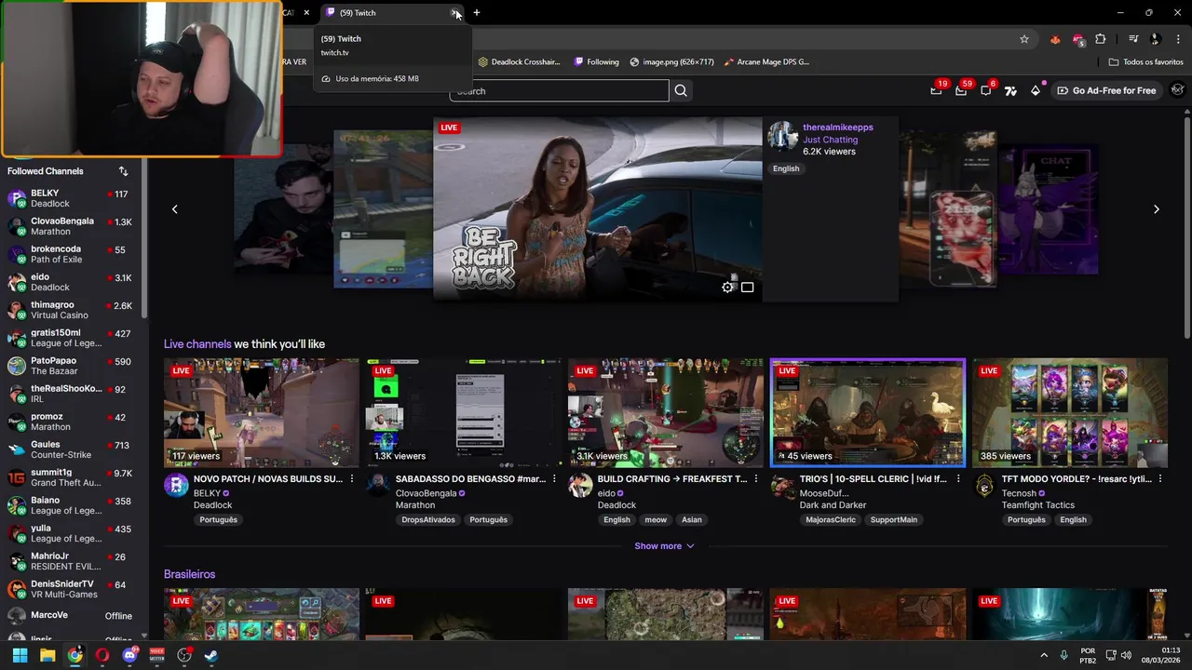The image size is (1192, 670).
Task: Sort the Followed Channels list
Action: coord(123,171)
